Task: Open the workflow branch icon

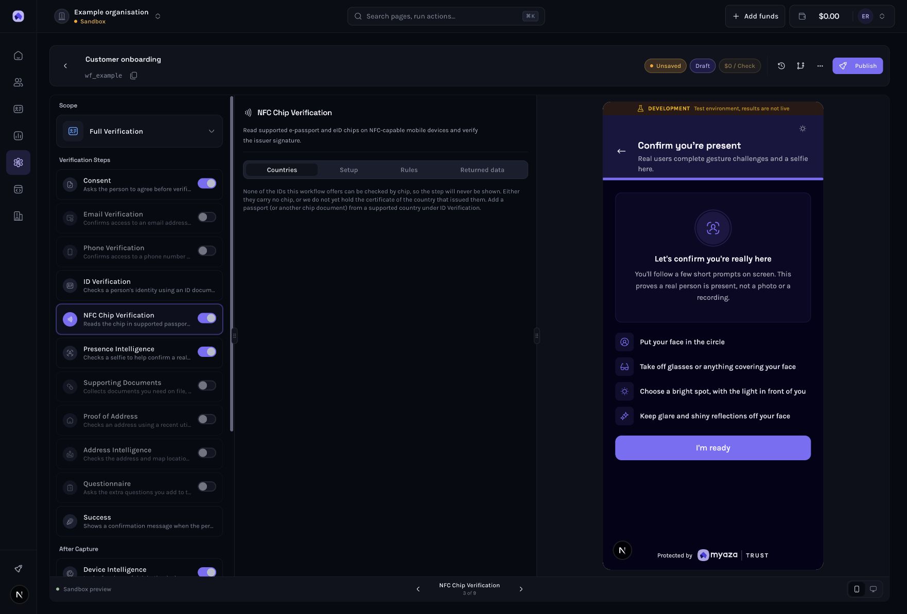Action: click(800, 66)
